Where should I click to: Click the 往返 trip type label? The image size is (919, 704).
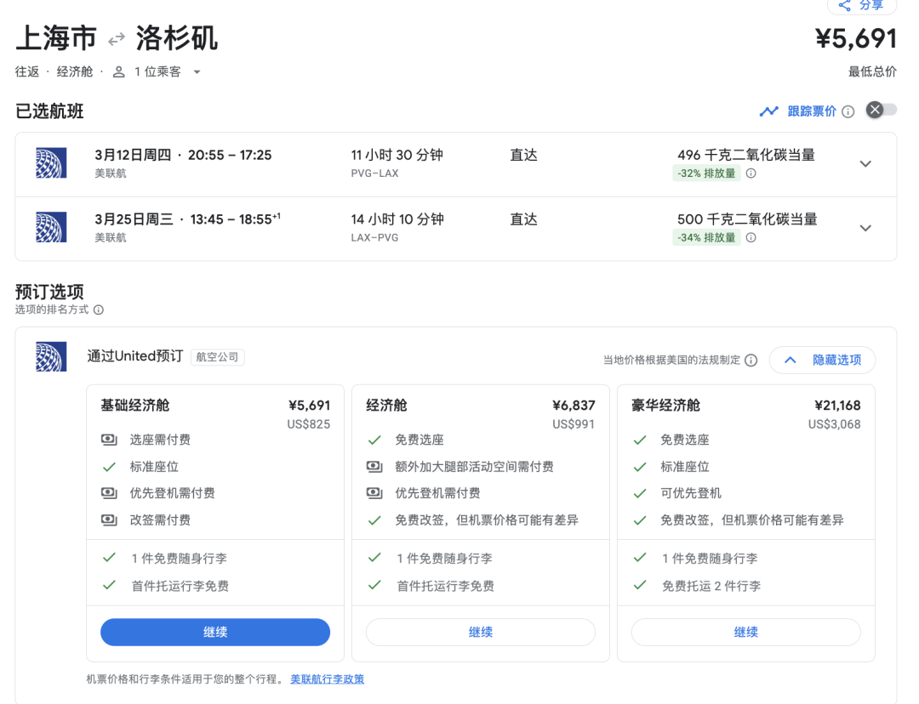pos(27,72)
